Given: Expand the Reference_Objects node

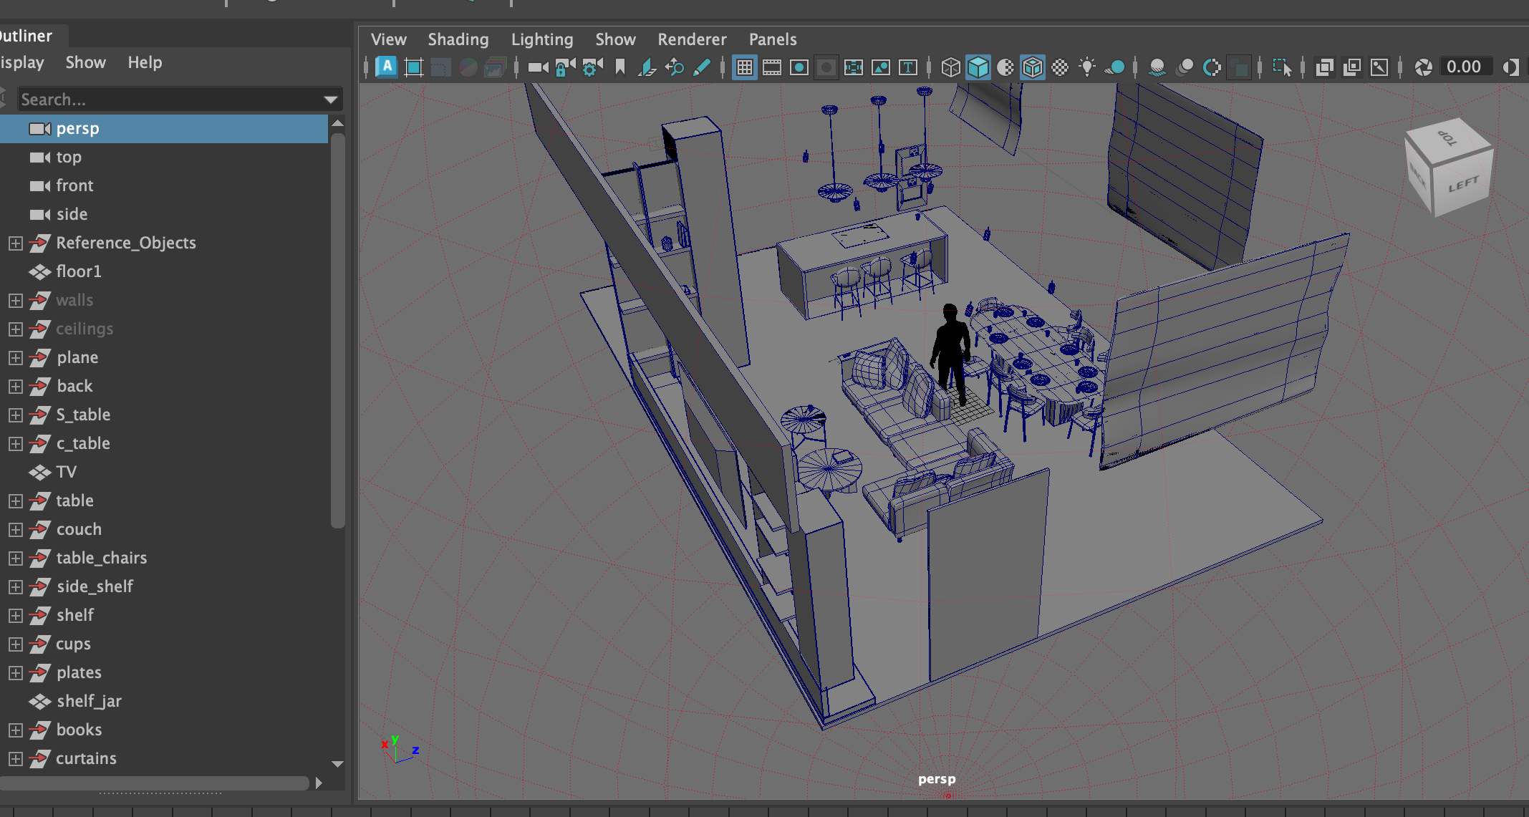Looking at the screenshot, I should tap(16, 243).
